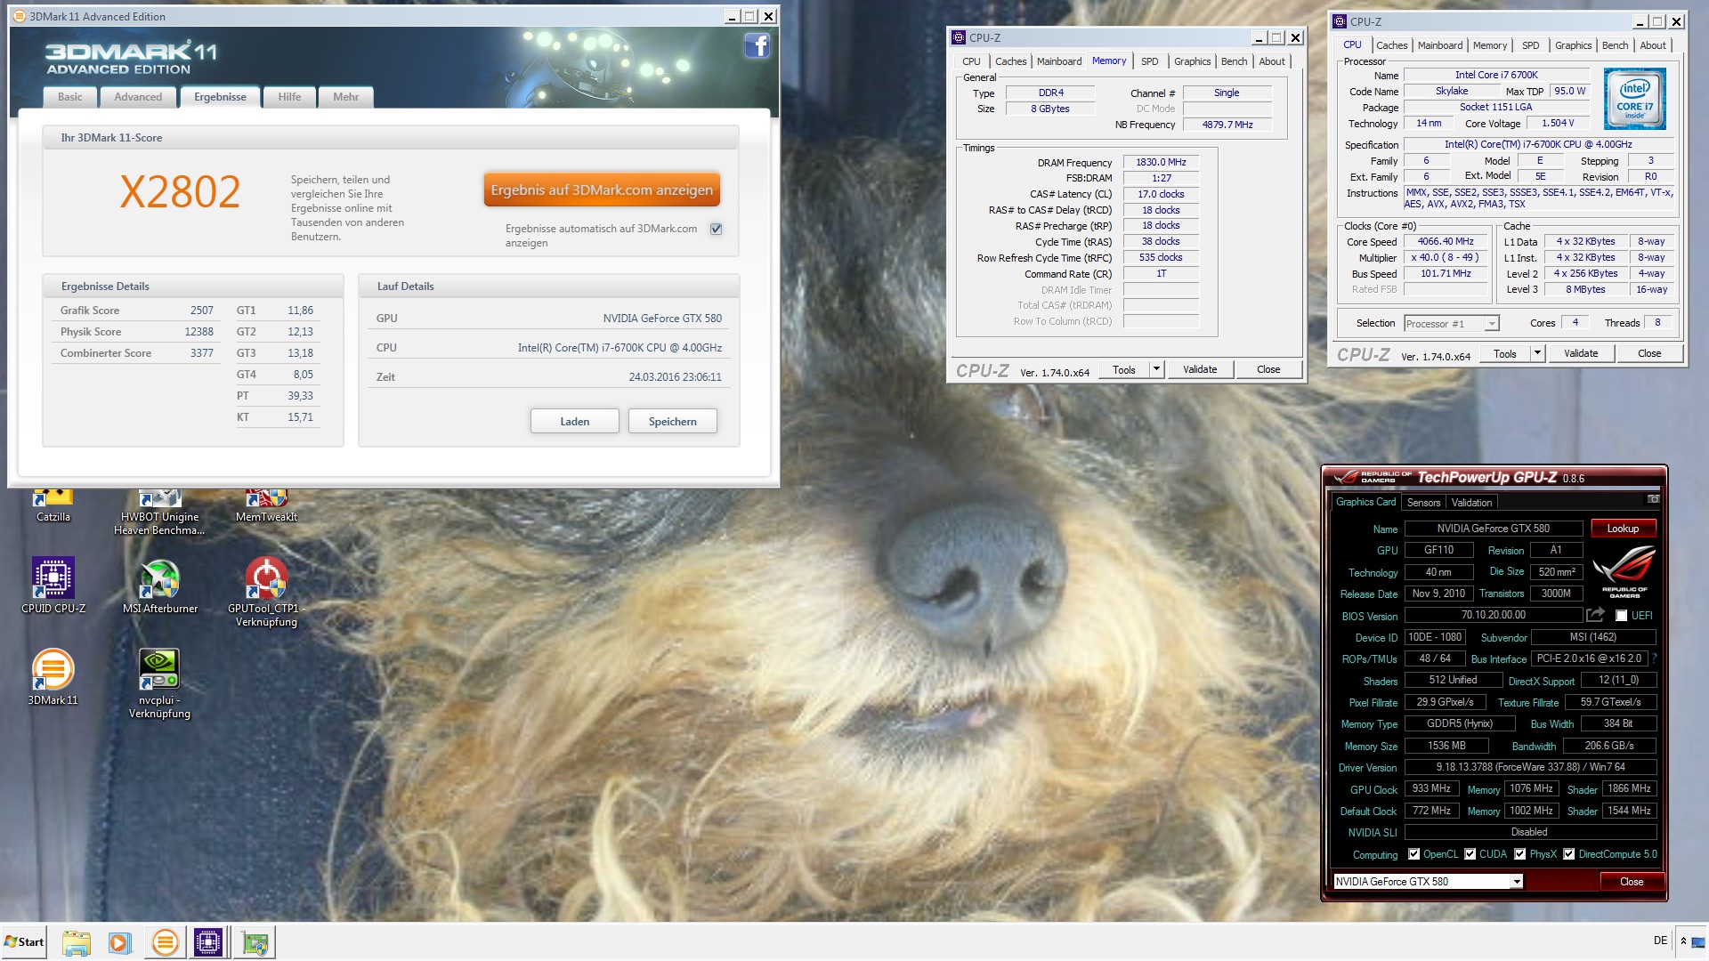Click the Close button in GPU-Z
This screenshot has height=961, width=1709.
point(1632,882)
